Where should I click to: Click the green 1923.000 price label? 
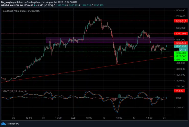point(181,56)
